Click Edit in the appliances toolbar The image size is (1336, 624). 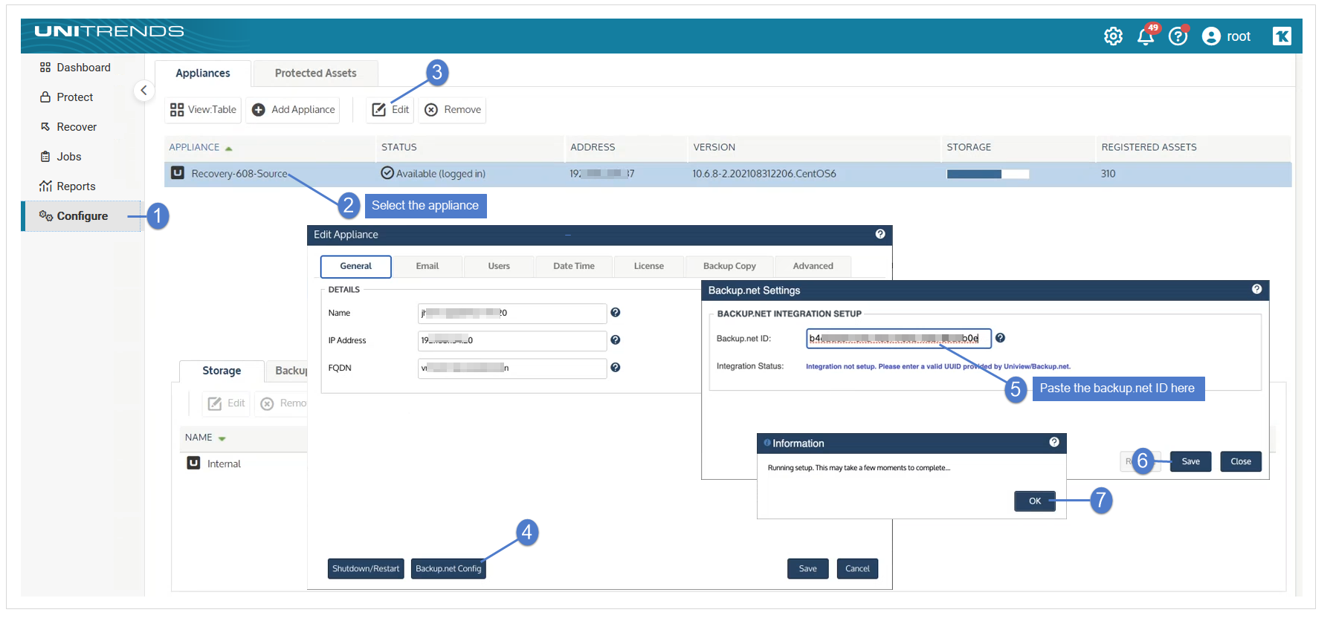390,110
